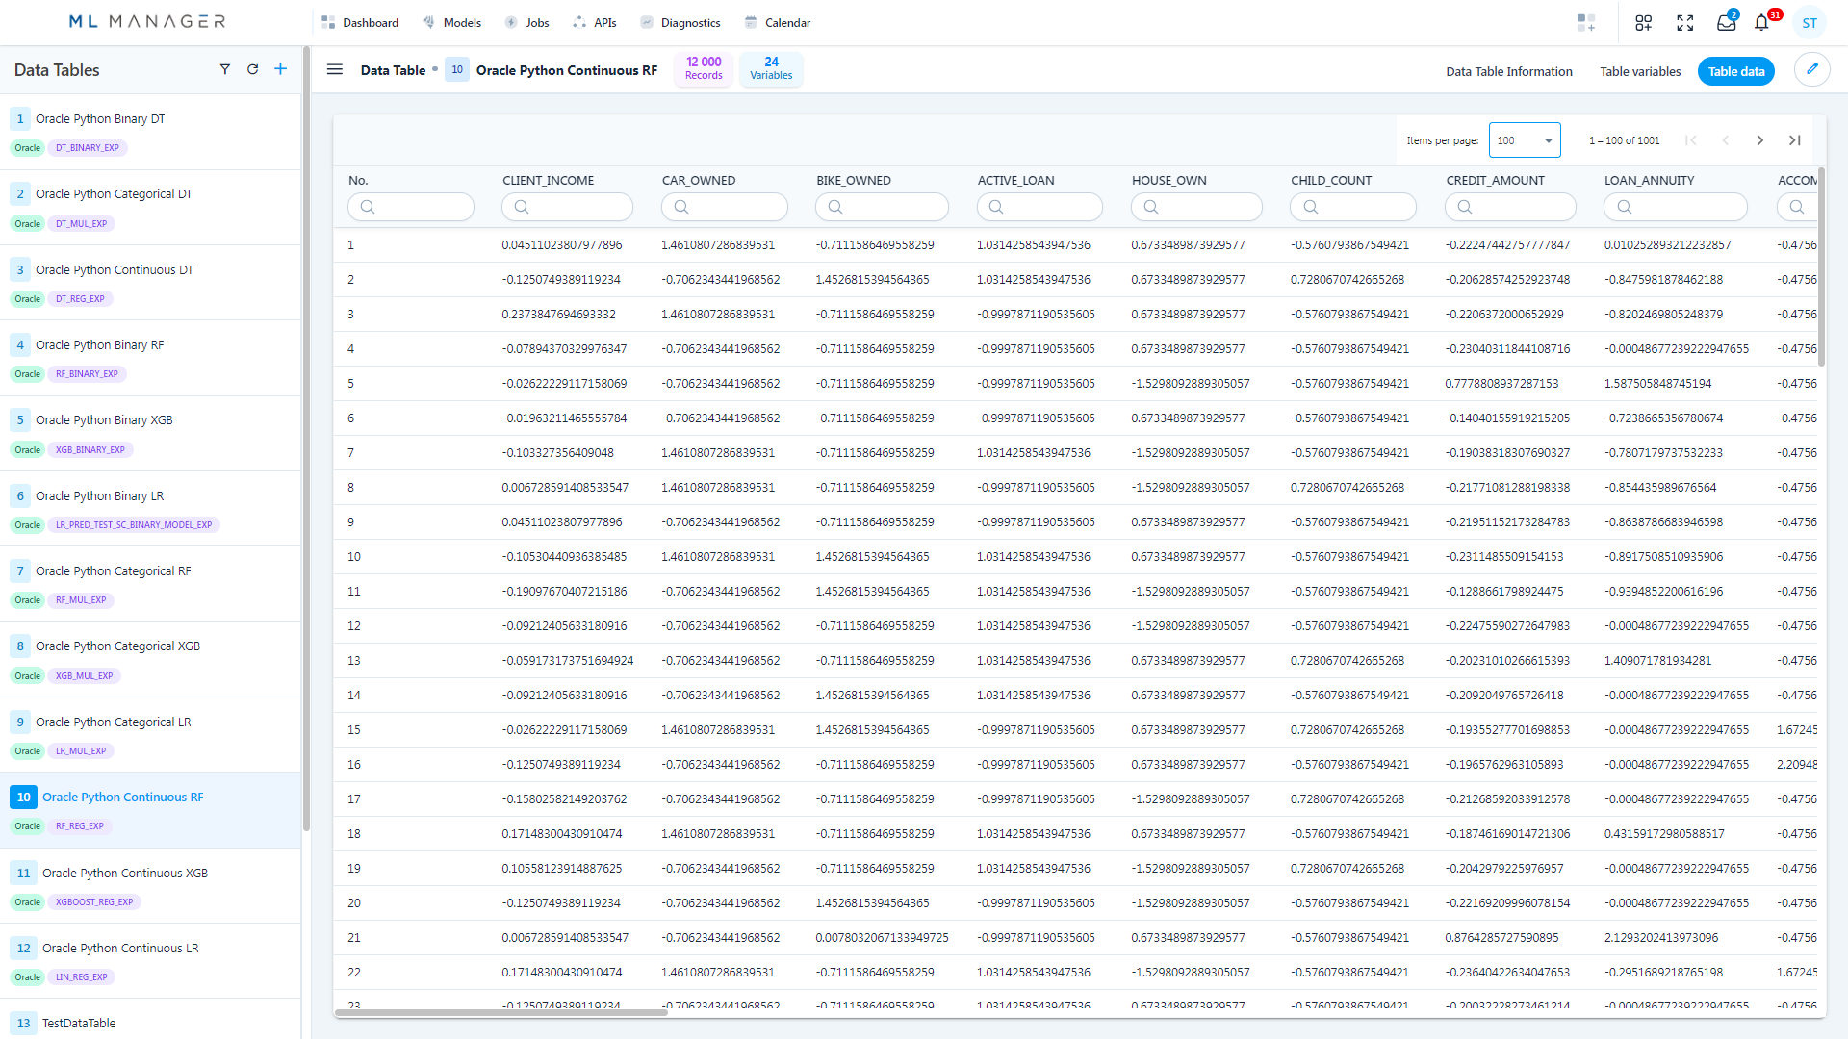Click the table vertical scrollbar
Image resolution: width=1848 pixels, height=1039 pixels.
(x=1821, y=267)
